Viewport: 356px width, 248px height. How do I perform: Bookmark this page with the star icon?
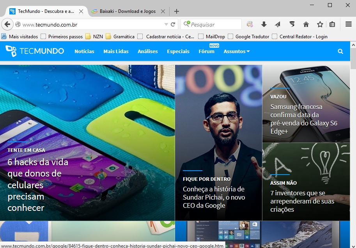click(x=320, y=24)
